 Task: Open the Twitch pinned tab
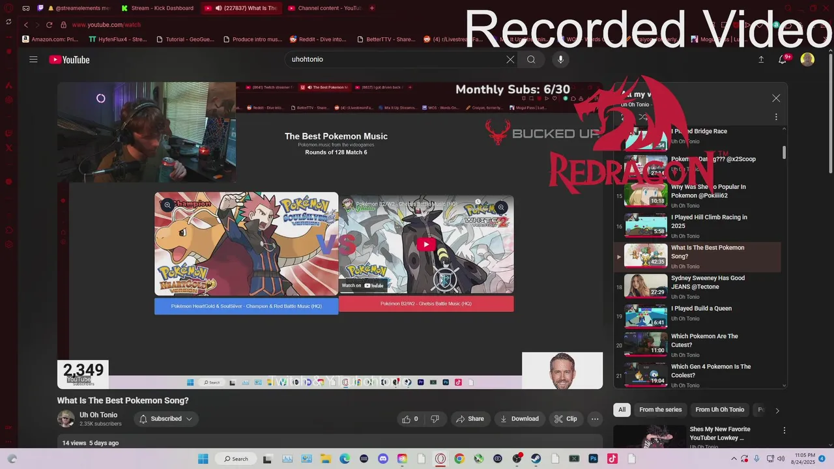[40, 8]
